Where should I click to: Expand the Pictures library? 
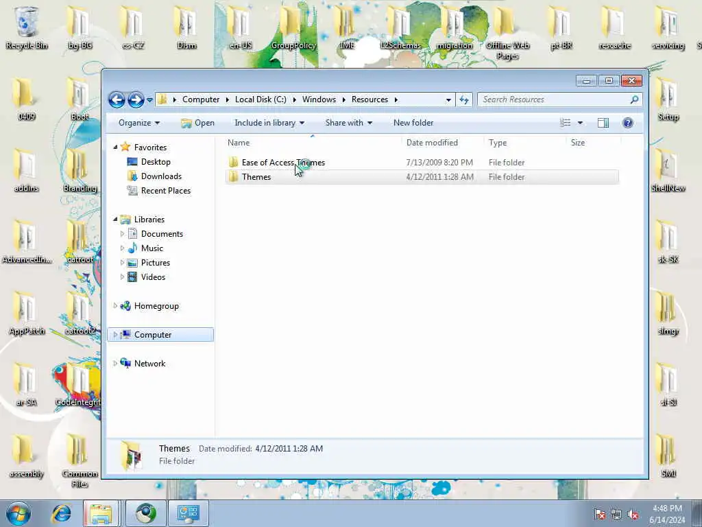coord(122,263)
